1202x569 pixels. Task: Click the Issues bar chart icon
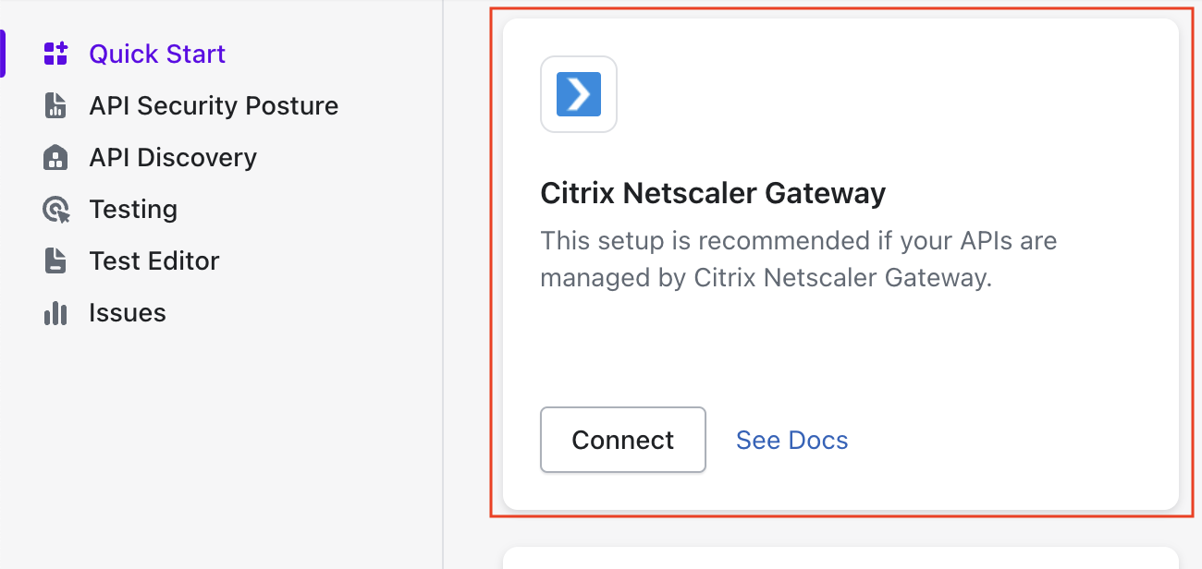(56, 313)
